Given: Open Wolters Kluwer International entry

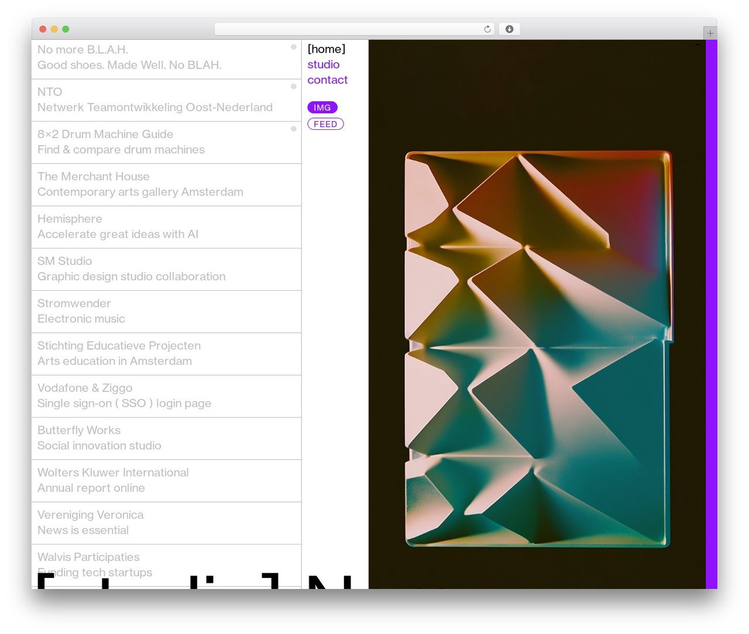Looking at the screenshot, I should click(x=166, y=481).
